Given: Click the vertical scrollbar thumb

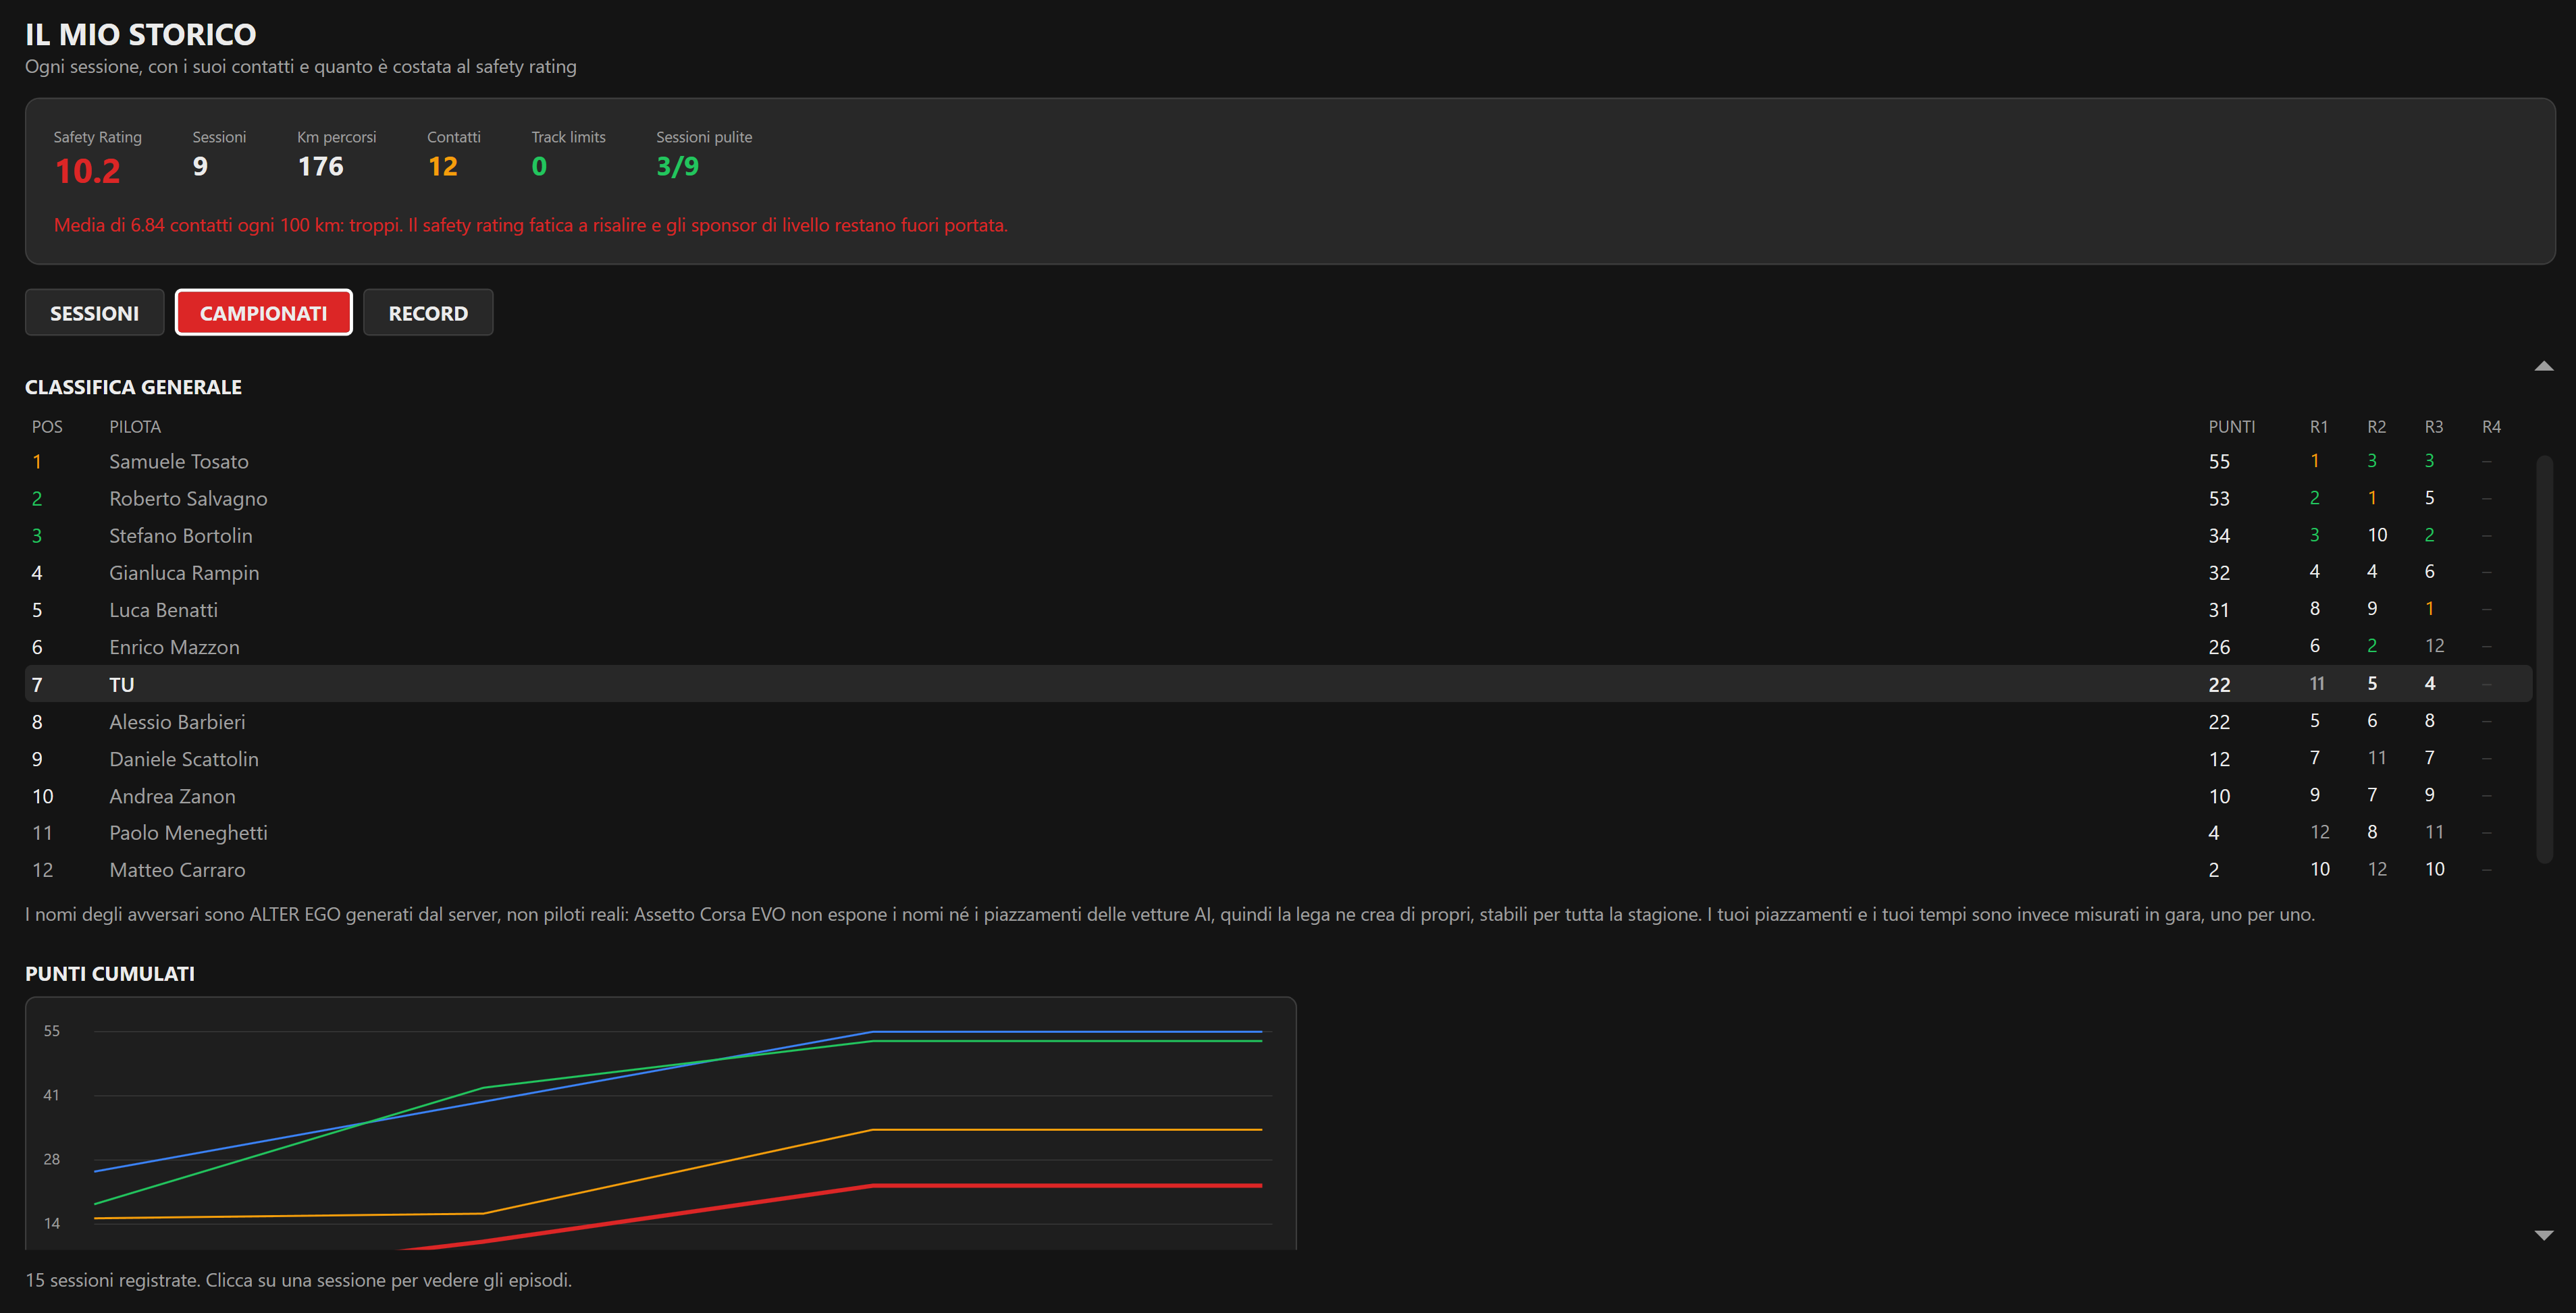Looking at the screenshot, I should pos(2544,658).
